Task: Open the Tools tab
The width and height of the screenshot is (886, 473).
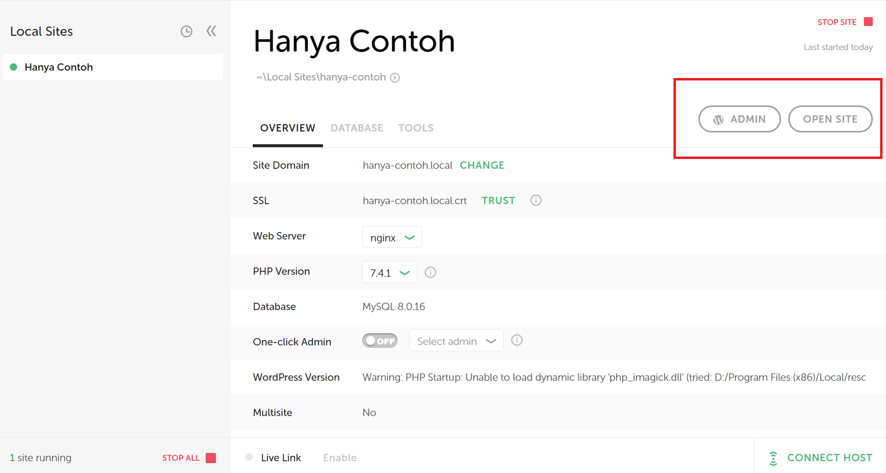Action: (x=416, y=128)
